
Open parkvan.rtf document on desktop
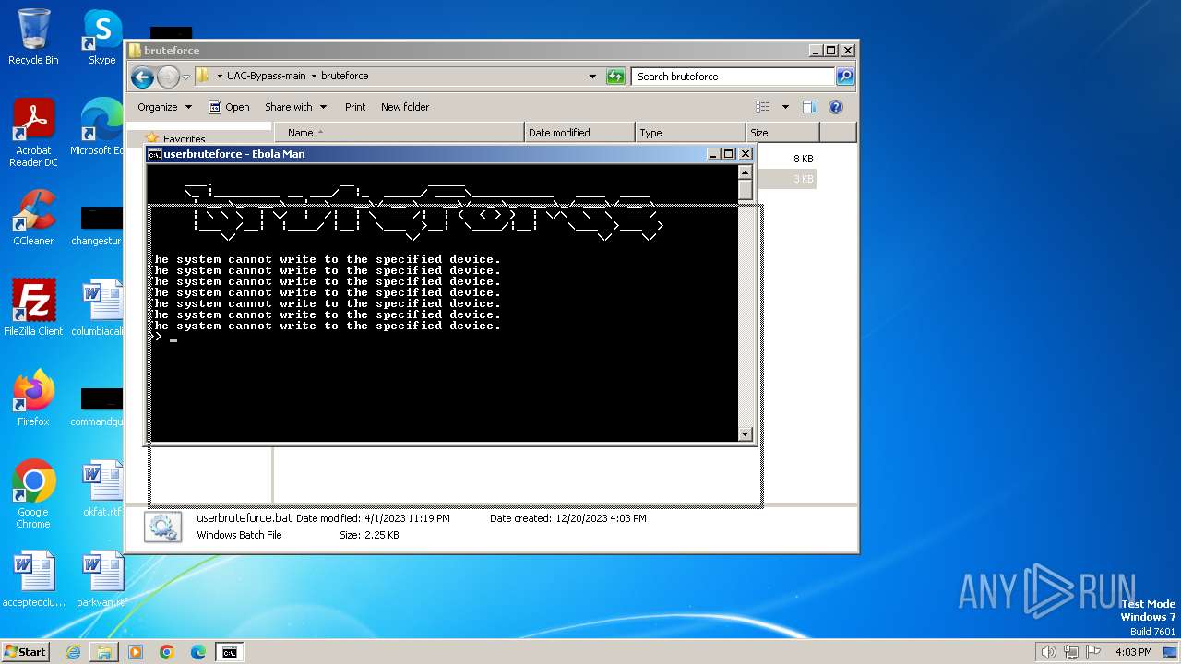(101, 579)
